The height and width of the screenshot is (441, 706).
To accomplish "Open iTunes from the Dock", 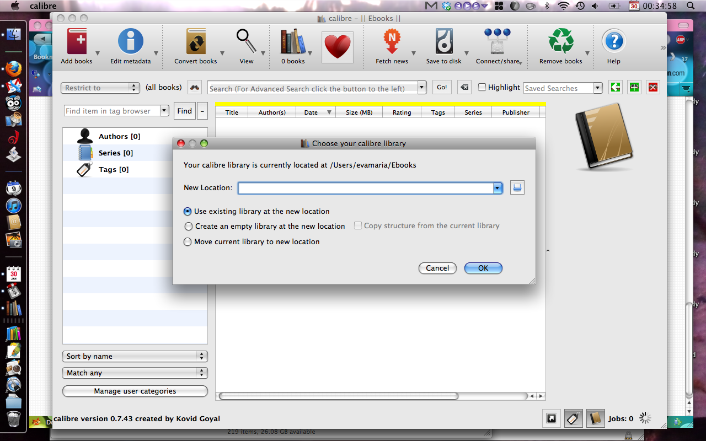I will [14, 206].
